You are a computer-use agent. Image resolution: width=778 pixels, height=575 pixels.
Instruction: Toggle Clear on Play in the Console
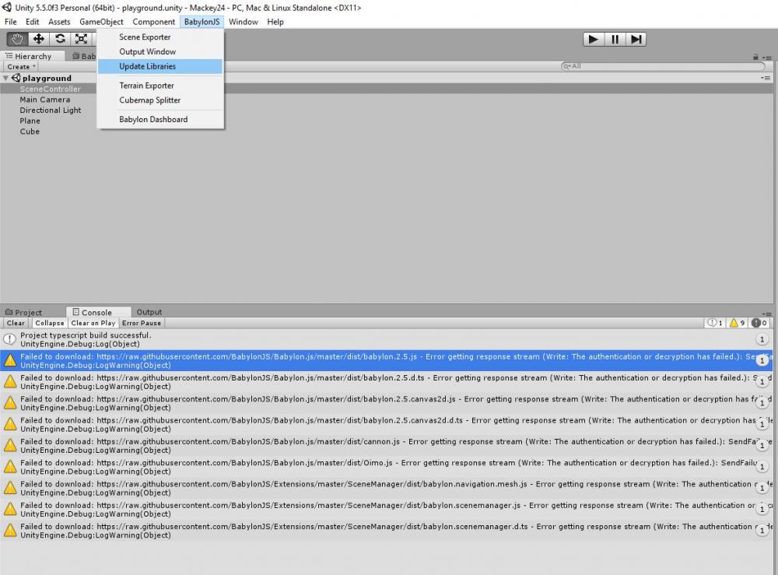coord(93,323)
